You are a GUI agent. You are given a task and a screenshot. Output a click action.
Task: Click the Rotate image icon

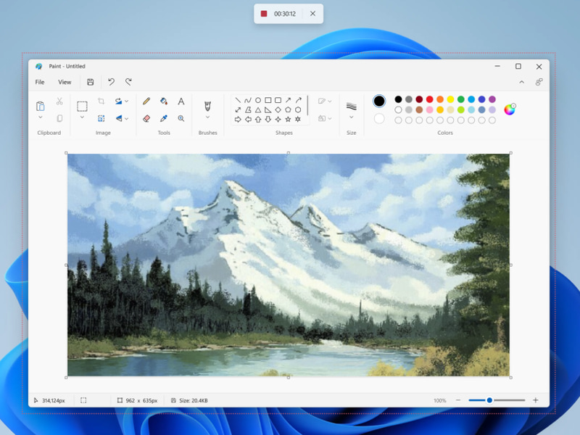(x=118, y=101)
